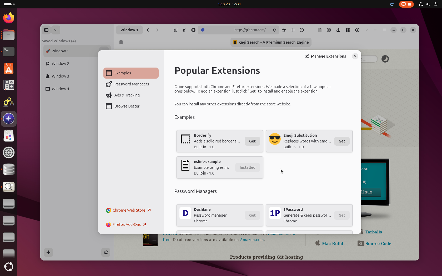Viewport: 442px width, 276px height.
Task: Click the shield privacy icon in toolbar
Action: tap(175, 30)
